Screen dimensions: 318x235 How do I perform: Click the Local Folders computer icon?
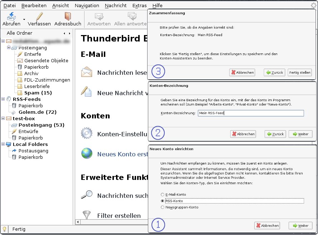pos(9,144)
